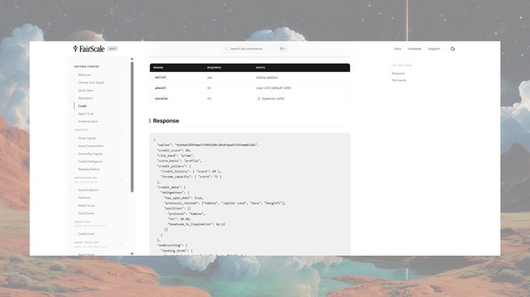Collapse the Getting Started sidebar section

pos(122,66)
